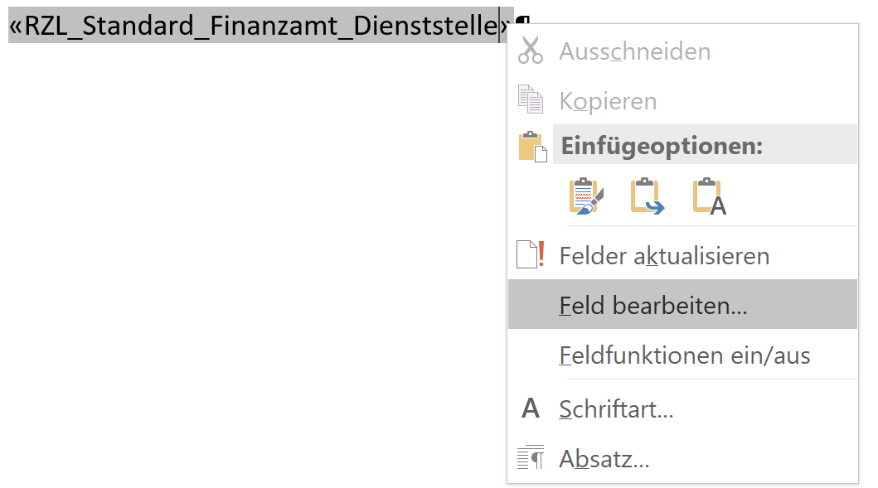Select 'Felder aktualisieren' menu entry
The width and height of the screenshot is (878, 488).
(663, 255)
